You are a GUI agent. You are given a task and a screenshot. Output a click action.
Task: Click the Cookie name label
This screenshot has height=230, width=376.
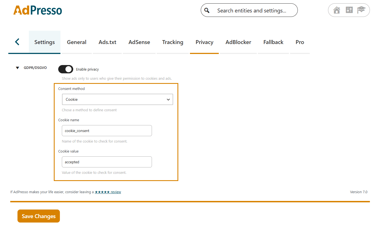coord(68,120)
